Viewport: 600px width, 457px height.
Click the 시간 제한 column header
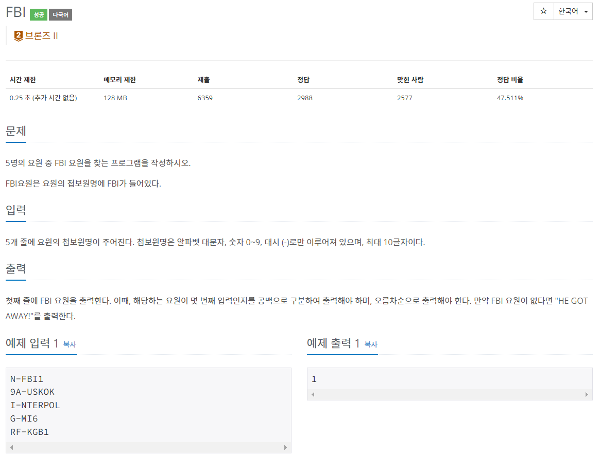(23, 80)
